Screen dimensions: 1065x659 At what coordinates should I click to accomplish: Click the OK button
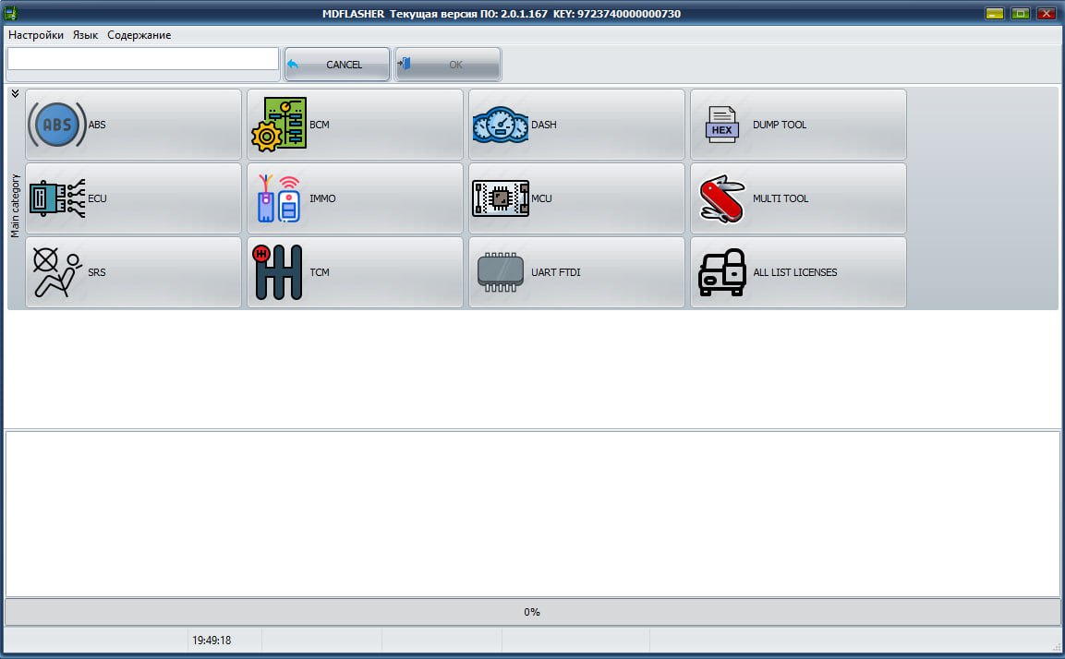pos(448,65)
